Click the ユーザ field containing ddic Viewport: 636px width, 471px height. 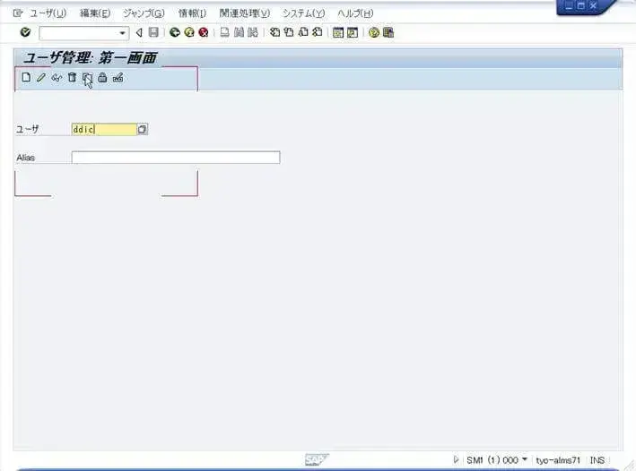point(104,129)
